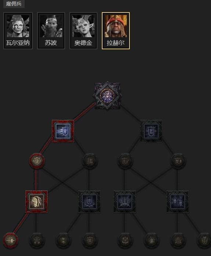Click the dark square shield node below second passive
Viewport: 211px width, 256px height.
coord(89,202)
